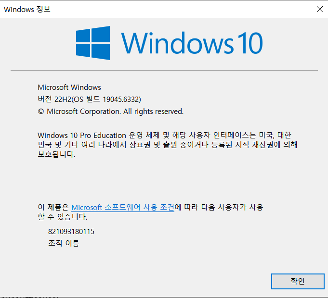Image resolution: width=328 pixels, height=298 pixels.
Task: Click the version text '버전 22H2(OS 빌드 19045.6332)'
Action: pyautogui.click(x=89, y=99)
